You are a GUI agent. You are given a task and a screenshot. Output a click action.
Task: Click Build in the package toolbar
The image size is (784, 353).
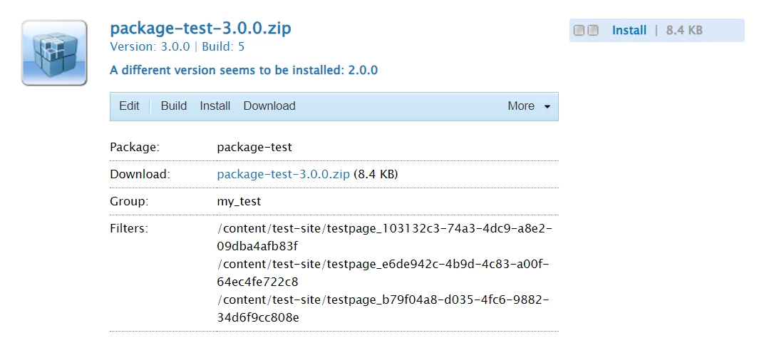[x=174, y=106]
